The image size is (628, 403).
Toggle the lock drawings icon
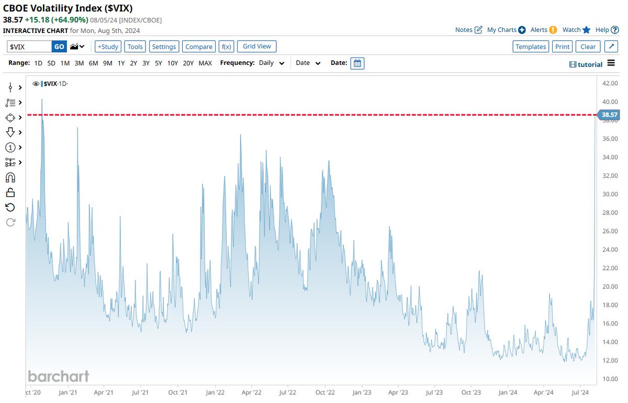click(x=10, y=193)
